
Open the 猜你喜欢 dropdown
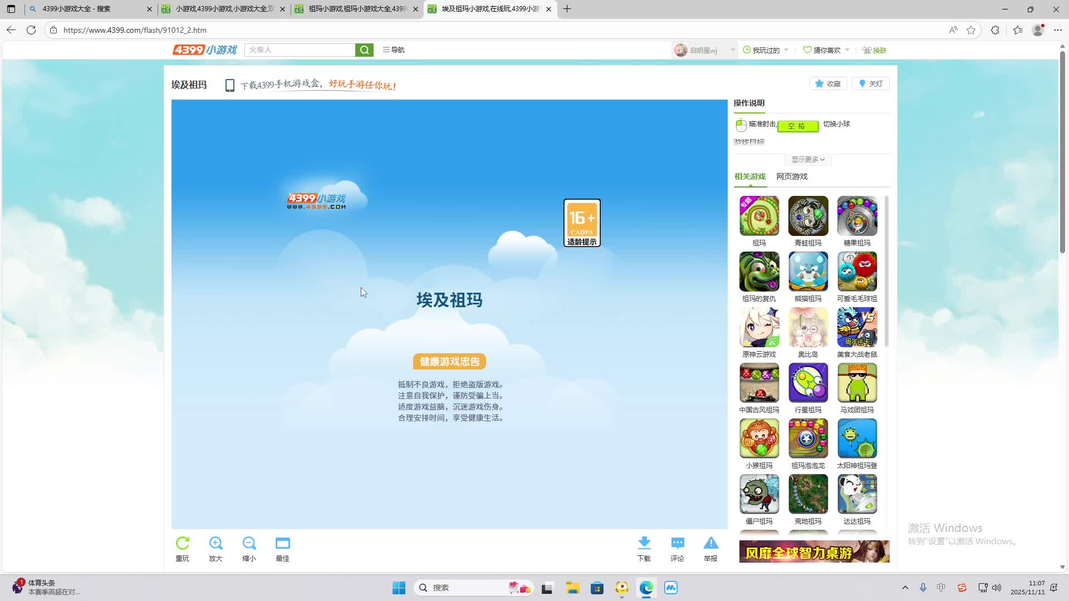(x=826, y=50)
